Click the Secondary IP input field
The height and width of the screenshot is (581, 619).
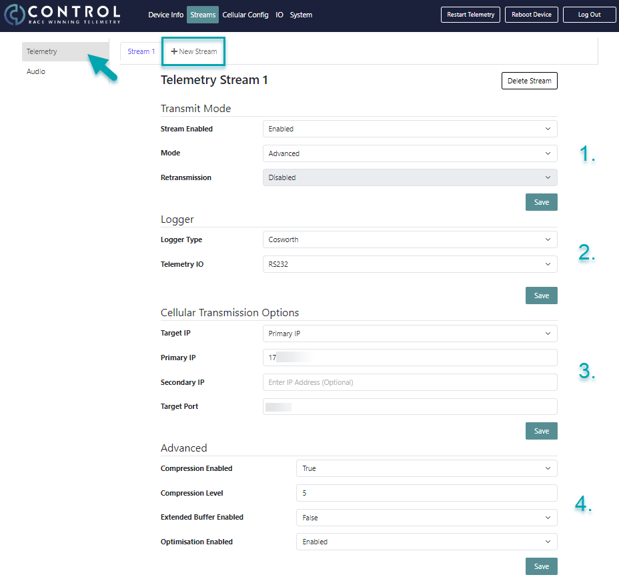tap(410, 382)
